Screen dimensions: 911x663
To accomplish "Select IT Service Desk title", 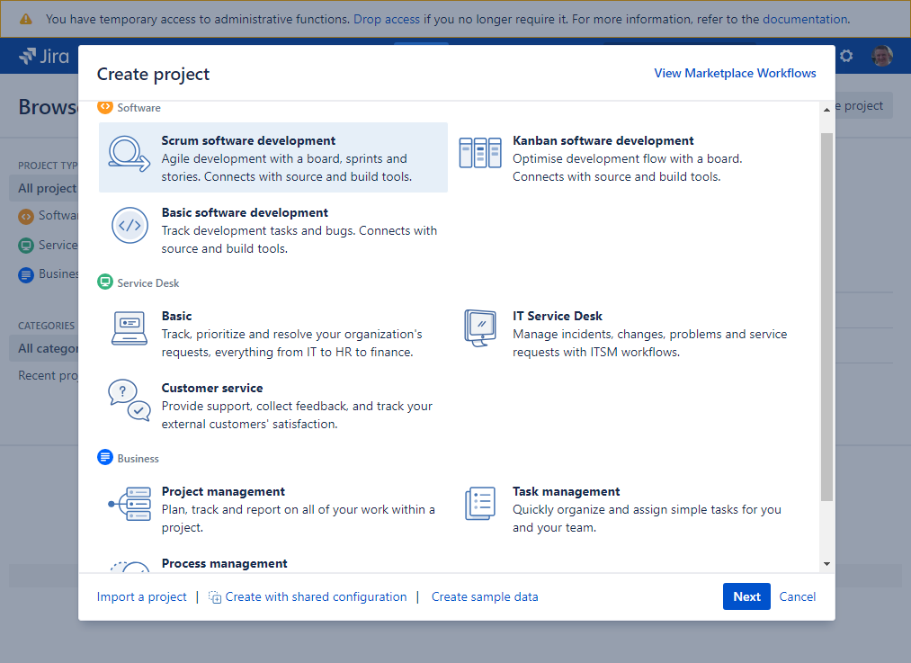I will pos(558,316).
